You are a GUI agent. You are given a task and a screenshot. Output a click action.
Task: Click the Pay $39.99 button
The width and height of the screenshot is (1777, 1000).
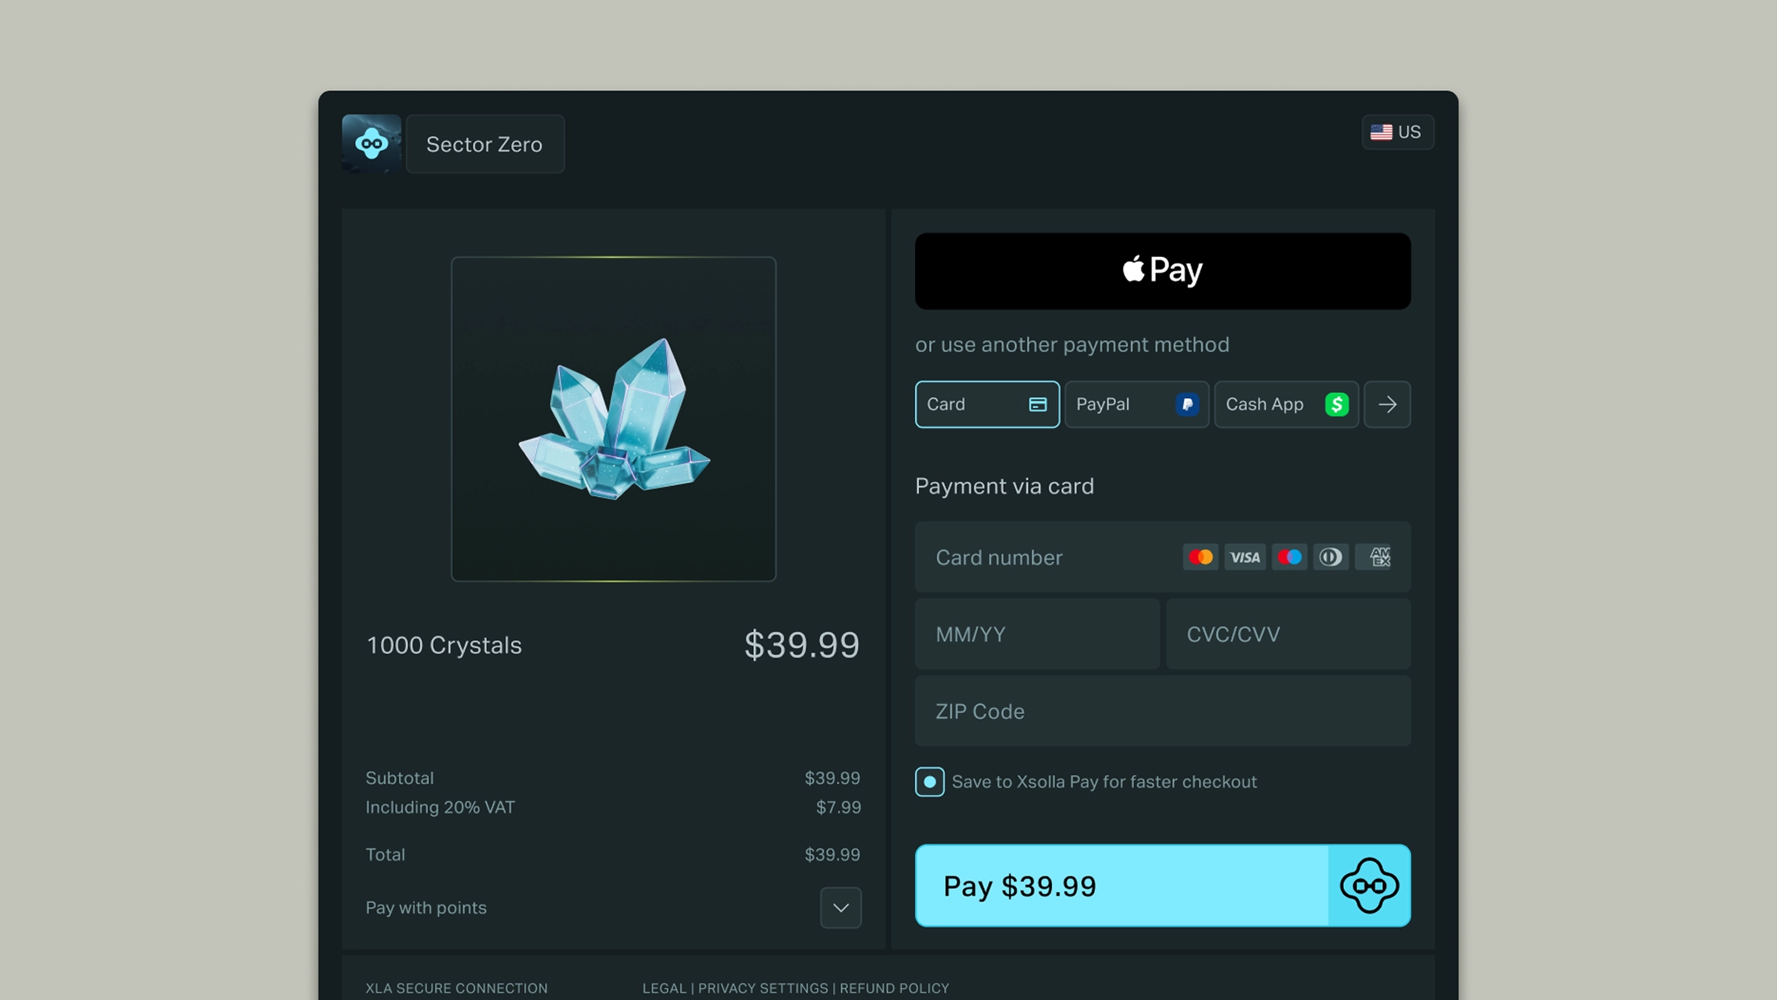pos(1162,886)
